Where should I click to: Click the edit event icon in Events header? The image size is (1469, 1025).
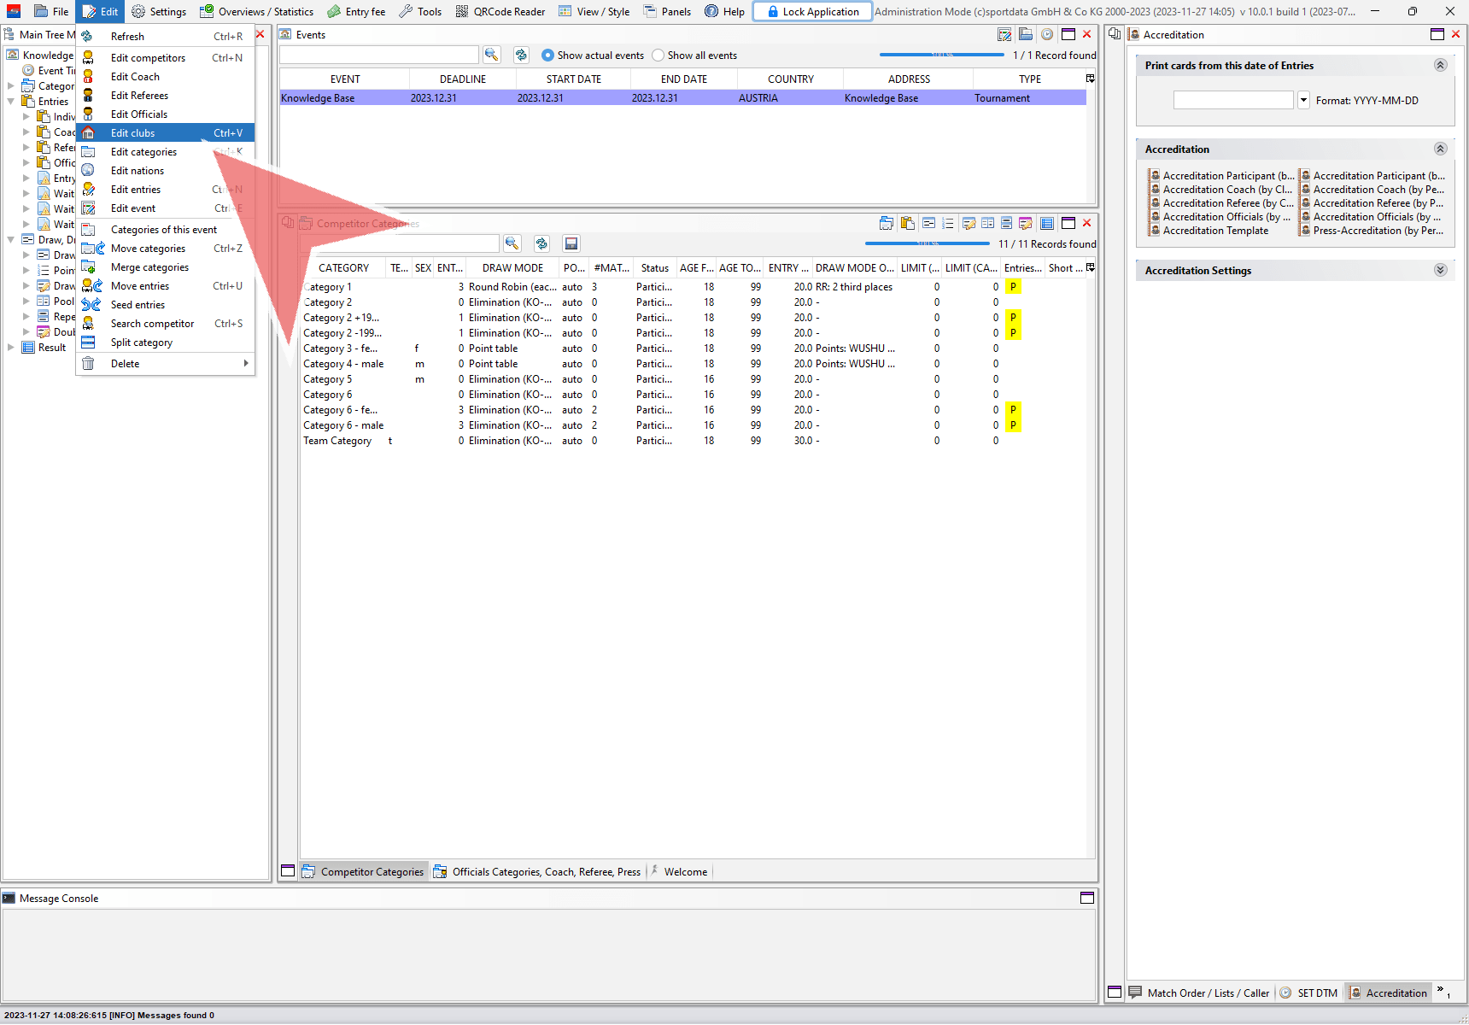(1004, 34)
